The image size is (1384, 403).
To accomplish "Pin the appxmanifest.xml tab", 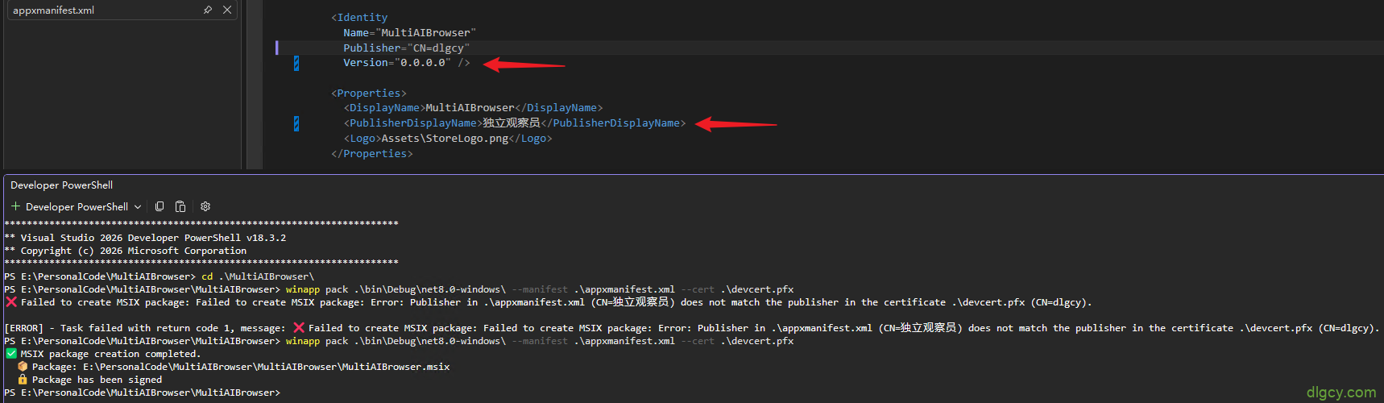I will [x=208, y=10].
